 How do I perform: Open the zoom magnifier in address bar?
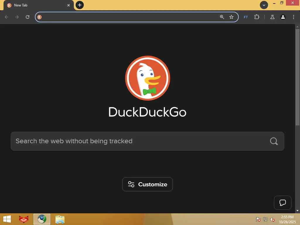[x=222, y=17]
